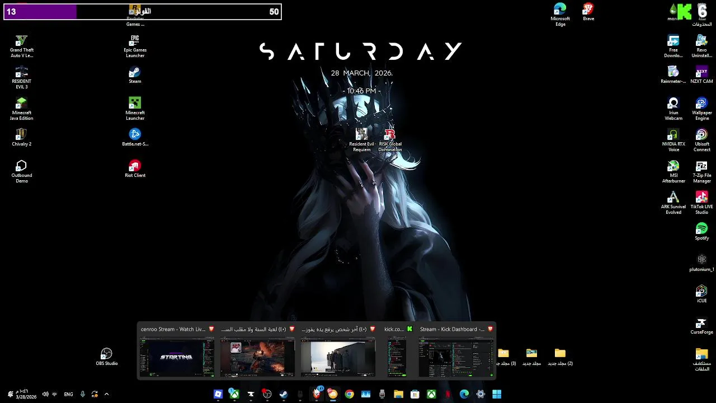Open Google Chrome from the taskbar
Screen dimensions: 716x403
point(349,394)
